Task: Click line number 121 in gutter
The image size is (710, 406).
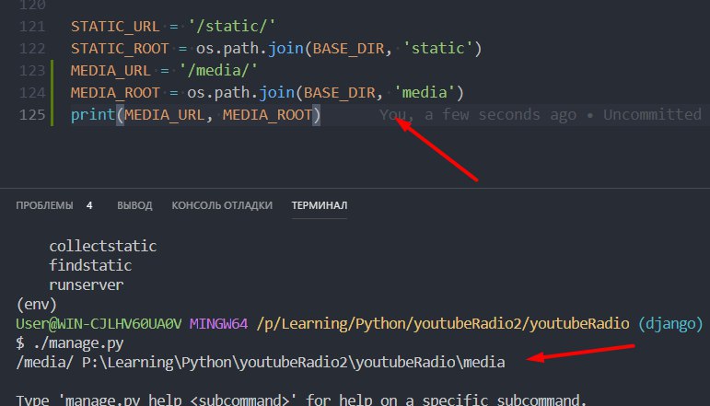Action: 32,27
